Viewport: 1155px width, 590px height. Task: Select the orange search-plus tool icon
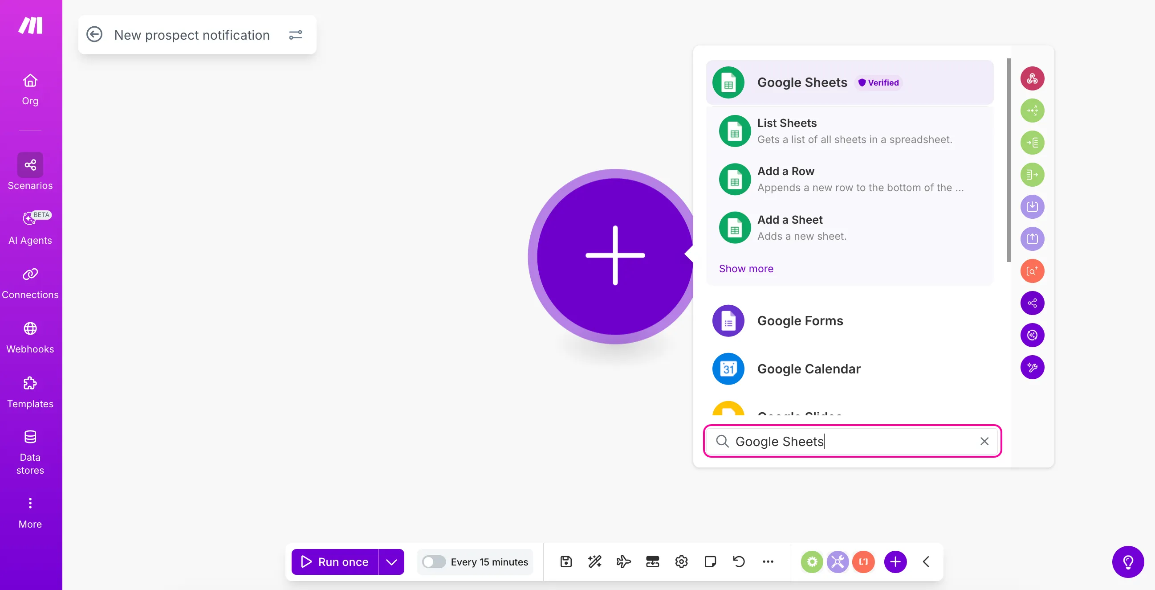[1032, 271]
